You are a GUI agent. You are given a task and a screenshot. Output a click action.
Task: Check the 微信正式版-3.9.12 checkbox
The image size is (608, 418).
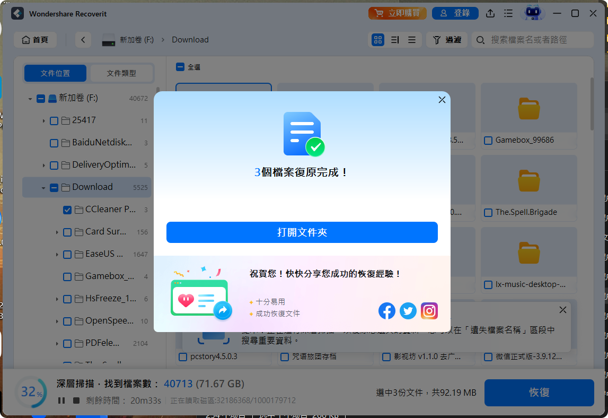tap(488, 356)
